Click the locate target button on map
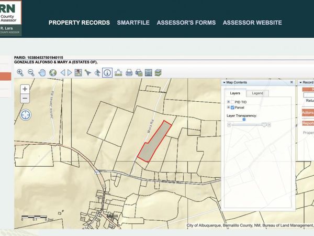This screenshot has width=314, height=236. click(25, 114)
